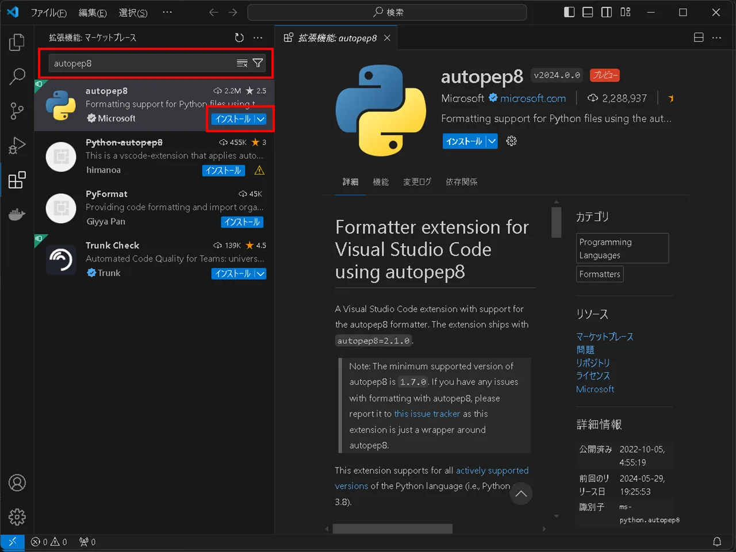The width and height of the screenshot is (736, 552).
Task: Switch to the 詳細 tab
Action: (x=350, y=182)
